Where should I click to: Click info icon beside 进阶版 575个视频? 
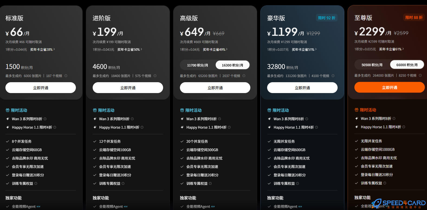coord(155,76)
